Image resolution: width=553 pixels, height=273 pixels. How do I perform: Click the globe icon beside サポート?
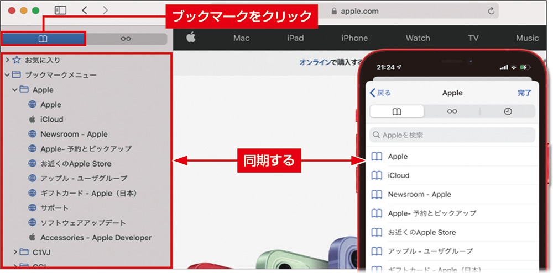pos(33,208)
